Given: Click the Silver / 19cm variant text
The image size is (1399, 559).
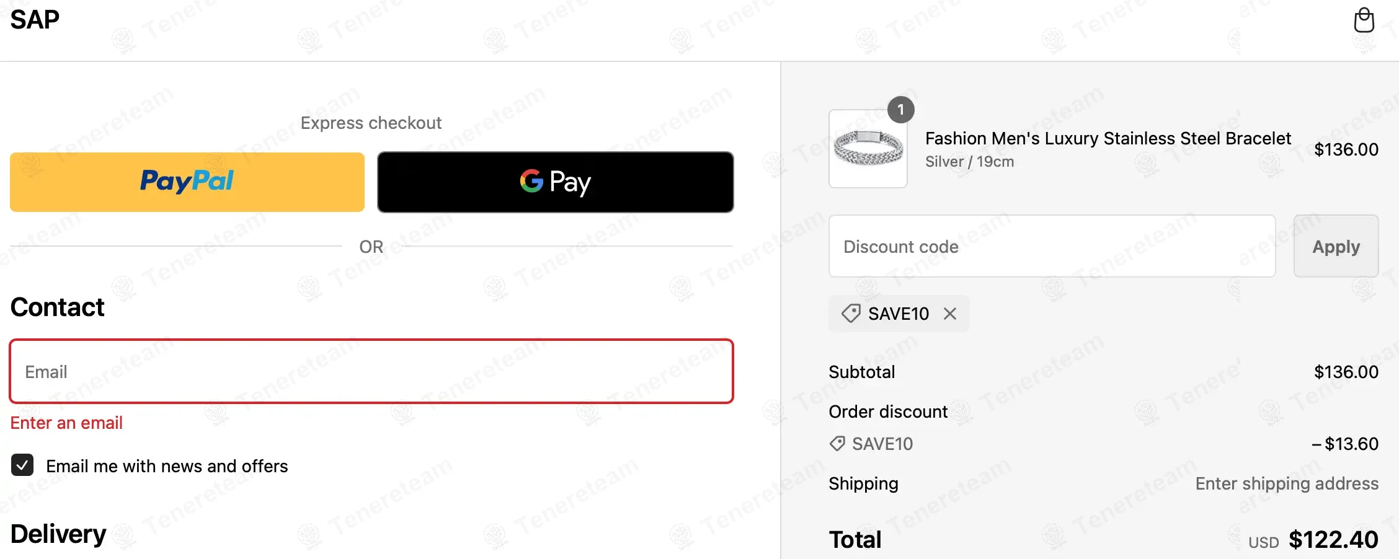Looking at the screenshot, I should click(x=969, y=162).
